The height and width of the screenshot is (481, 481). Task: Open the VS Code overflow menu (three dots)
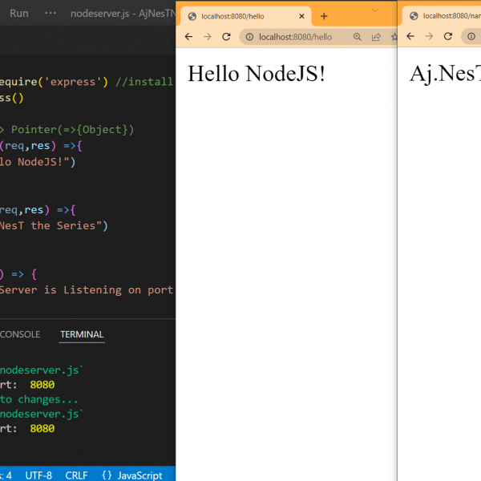[51, 14]
